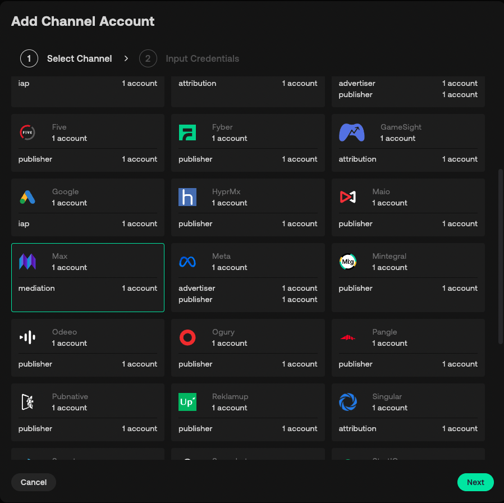Image resolution: width=504 pixels, height=503 pixels.
Task: Click advertiser row in the Meta card
Action: 248,289
